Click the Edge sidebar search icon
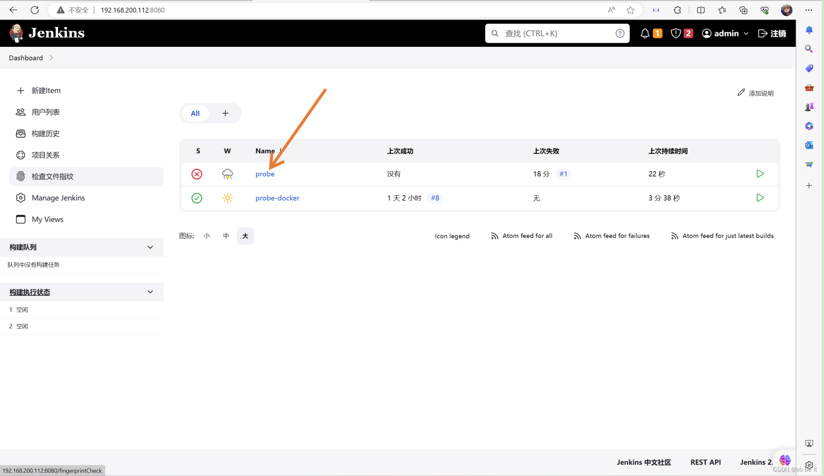The image size is (824, 476). (809, 49)
